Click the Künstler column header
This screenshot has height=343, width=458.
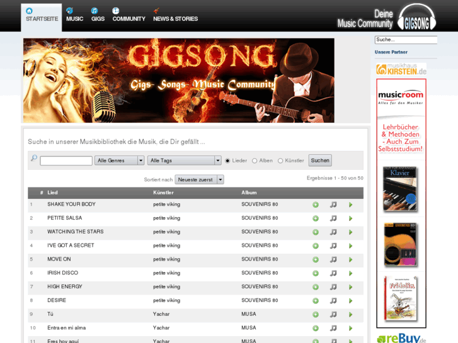163,193
